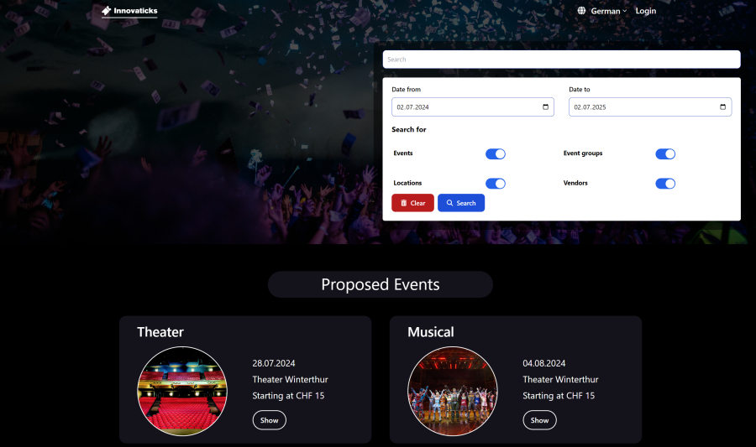756x447 pixels.
Task: Click the globe language icon
Action: pos(581,11)
